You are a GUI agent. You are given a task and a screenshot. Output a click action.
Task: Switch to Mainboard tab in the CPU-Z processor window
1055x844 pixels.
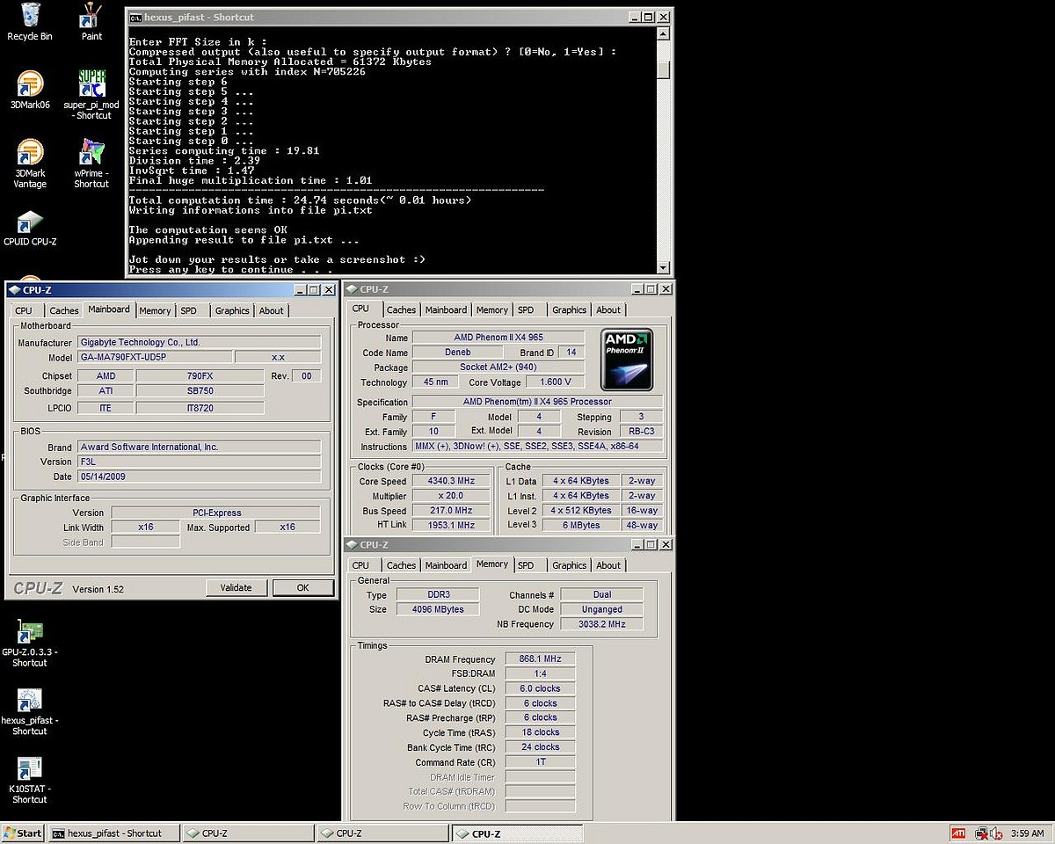point(446,309)
